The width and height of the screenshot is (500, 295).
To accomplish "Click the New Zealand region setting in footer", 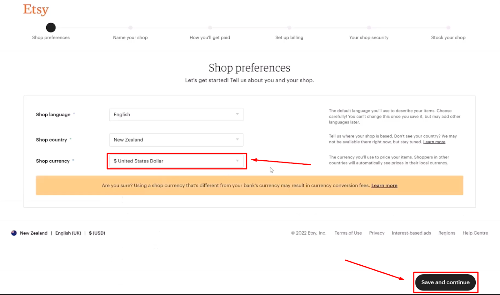I will pos(34,233).
